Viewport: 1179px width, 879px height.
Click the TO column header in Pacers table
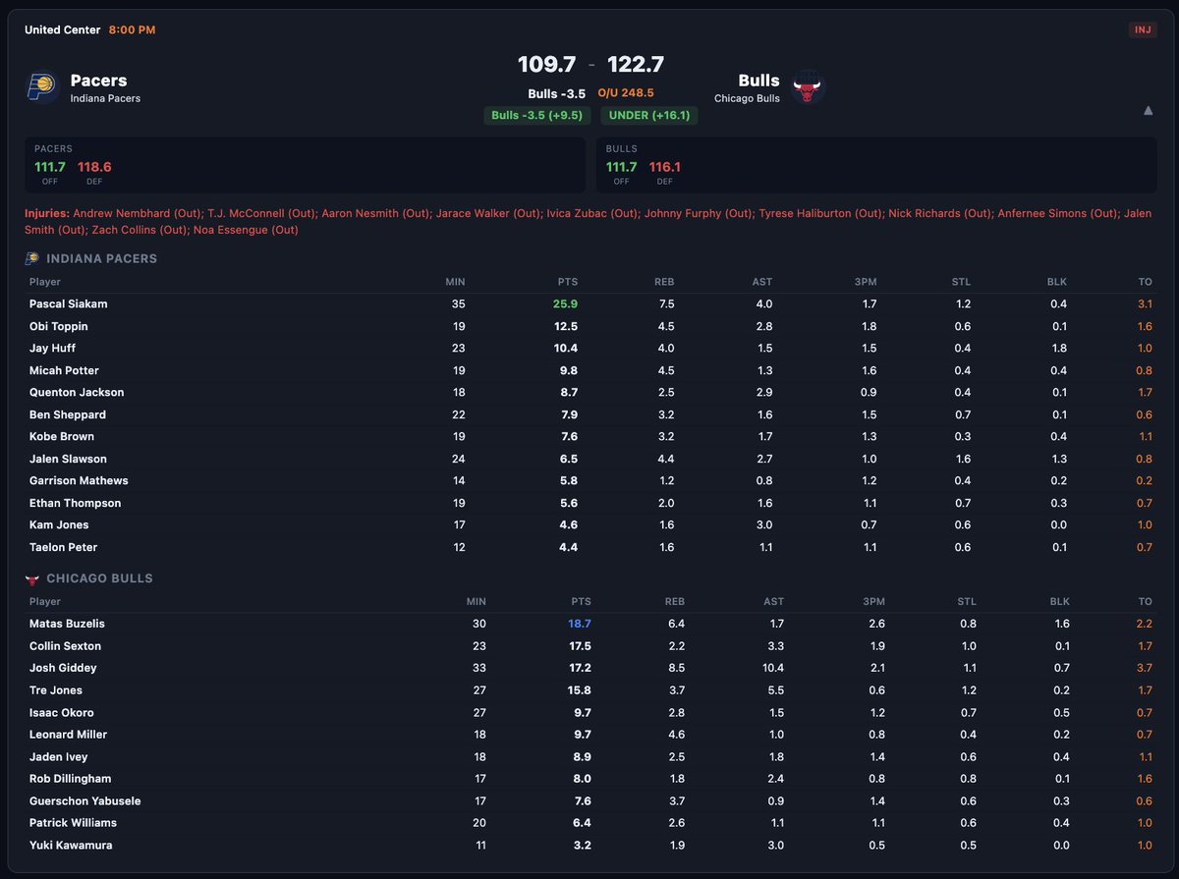[x=1146, y=282]
